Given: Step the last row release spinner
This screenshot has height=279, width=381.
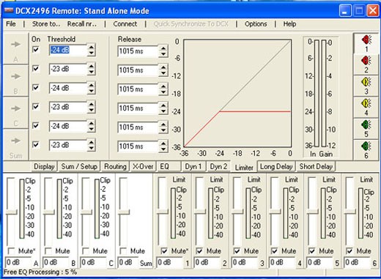Looking at the screenshot, I should pos(163,146).
